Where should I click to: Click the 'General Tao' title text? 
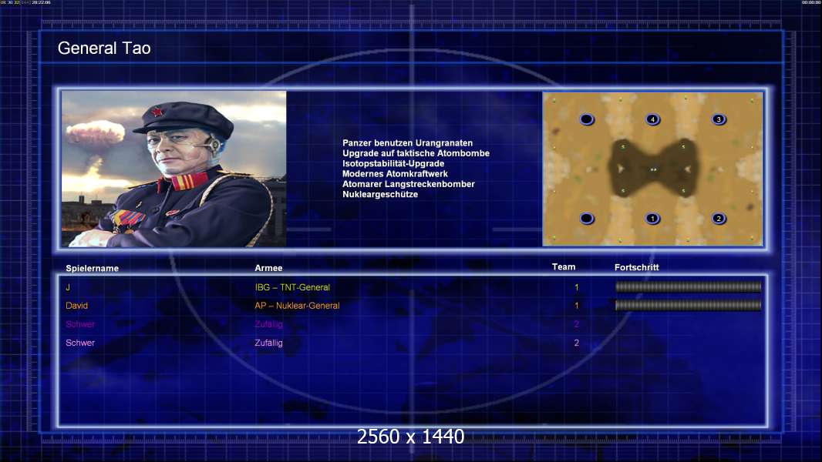coord(104,49)
